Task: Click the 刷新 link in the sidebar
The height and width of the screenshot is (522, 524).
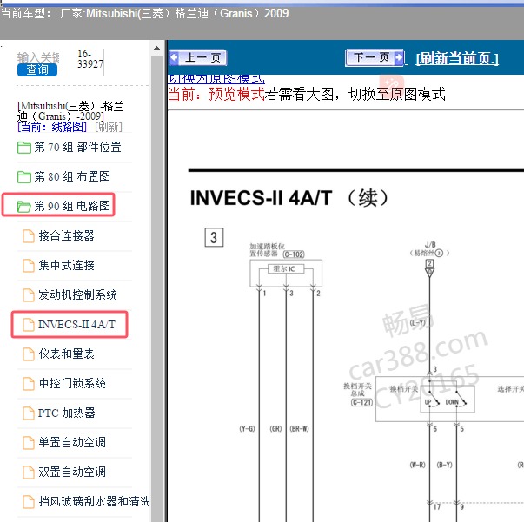Action: point(109,127)
